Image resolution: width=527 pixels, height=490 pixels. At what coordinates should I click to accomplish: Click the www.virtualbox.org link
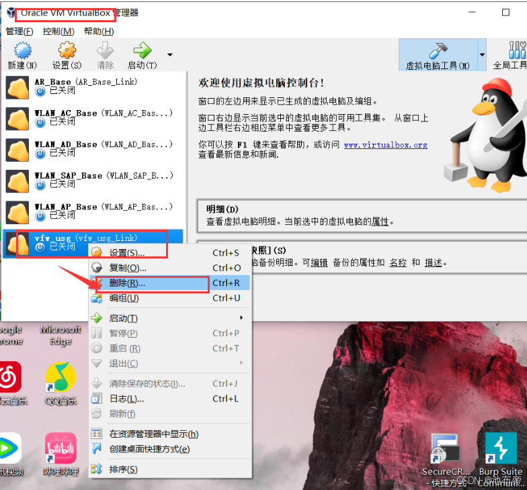pos(386,145)
